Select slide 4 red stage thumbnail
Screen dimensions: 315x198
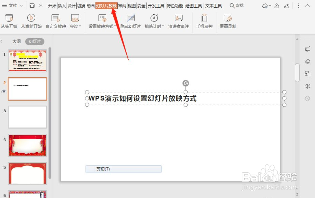(x=27, y=145)
